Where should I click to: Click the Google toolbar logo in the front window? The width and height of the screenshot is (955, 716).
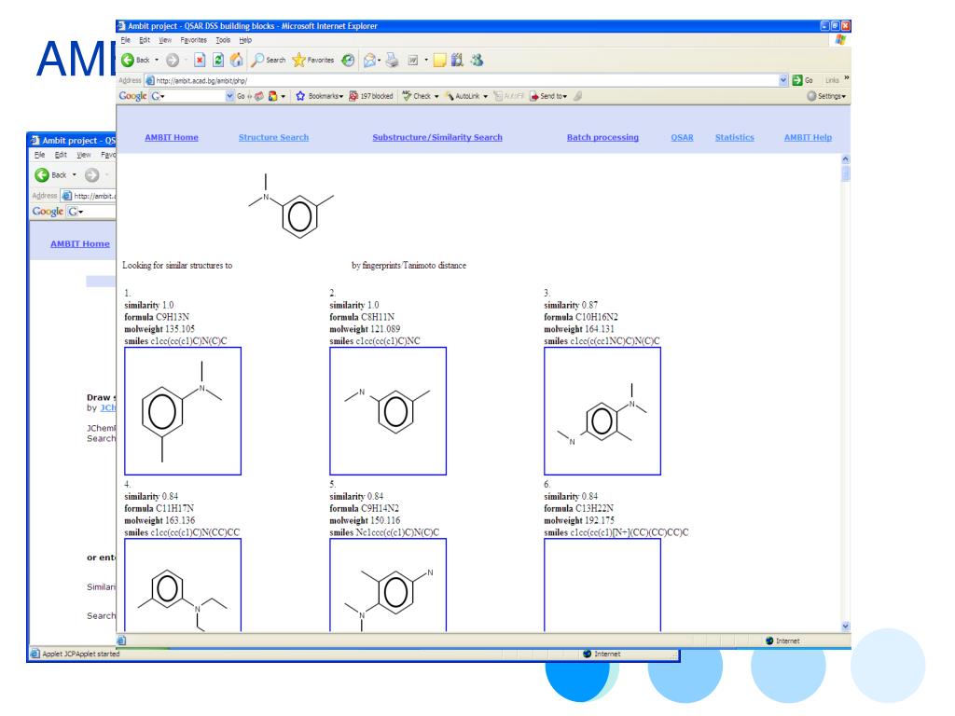pos(132,96)
